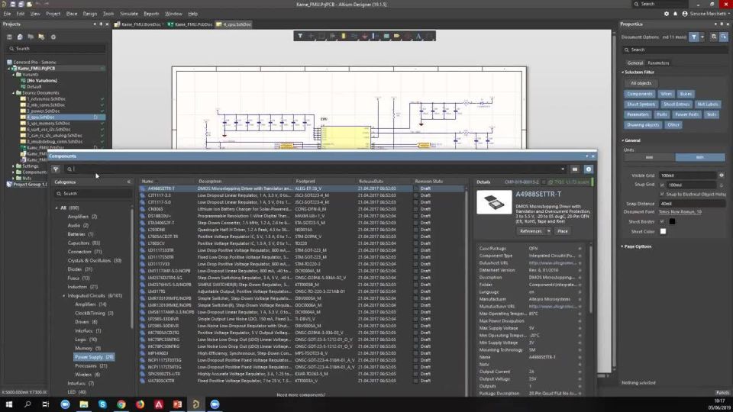Switch units to mm
733x412 pixels.
coord(649,157)
